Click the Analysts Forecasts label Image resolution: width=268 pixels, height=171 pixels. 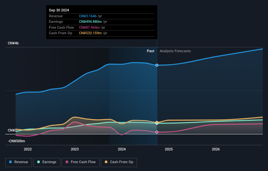point(175,51)
